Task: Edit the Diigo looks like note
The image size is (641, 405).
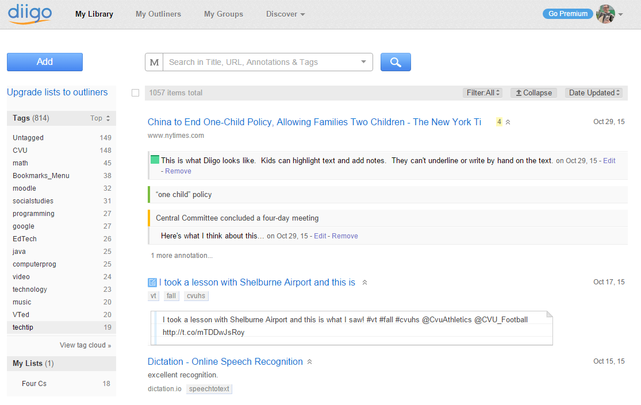Action: [x=609, y=161]
